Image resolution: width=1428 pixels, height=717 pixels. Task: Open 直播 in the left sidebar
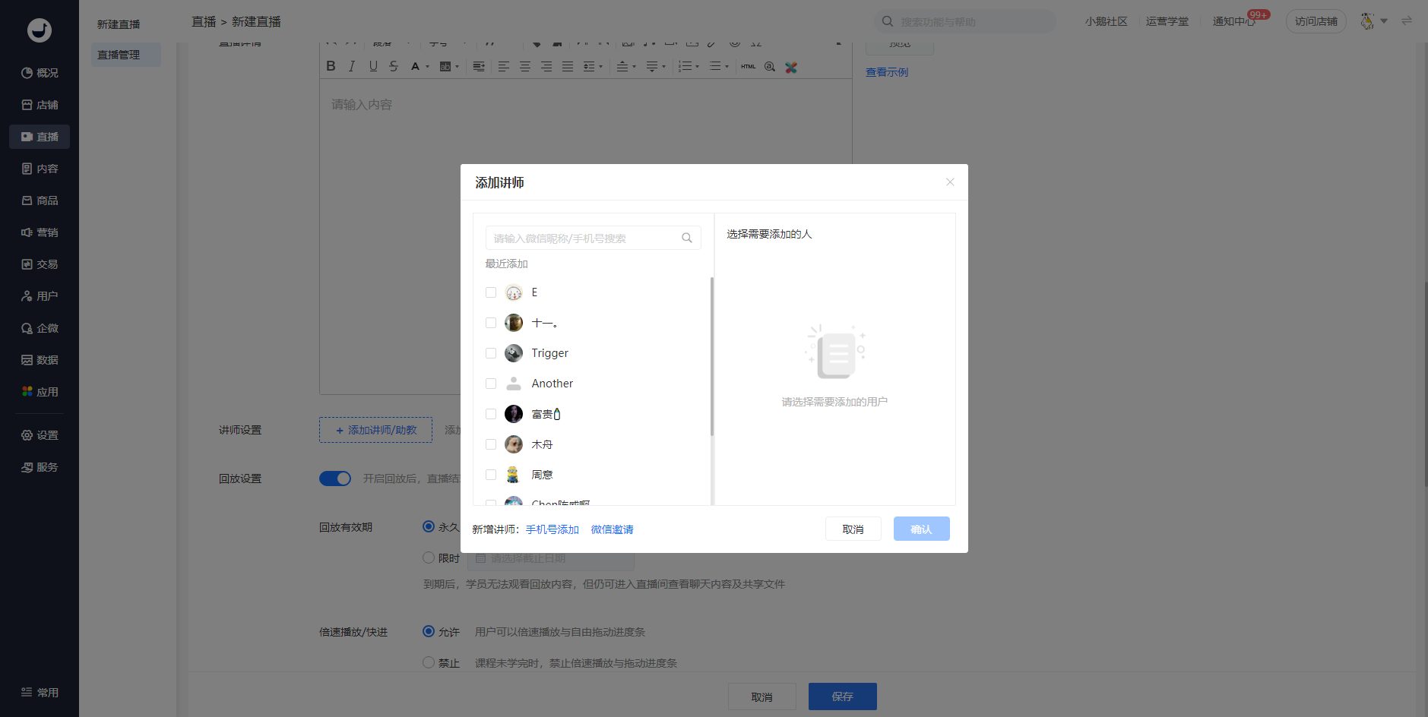[x=40, y=137]
